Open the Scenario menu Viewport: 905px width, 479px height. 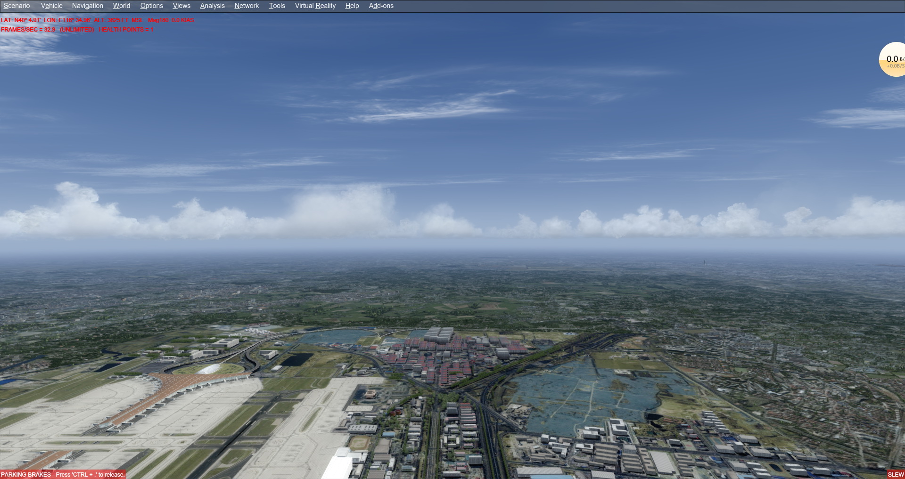pos(16,6)
